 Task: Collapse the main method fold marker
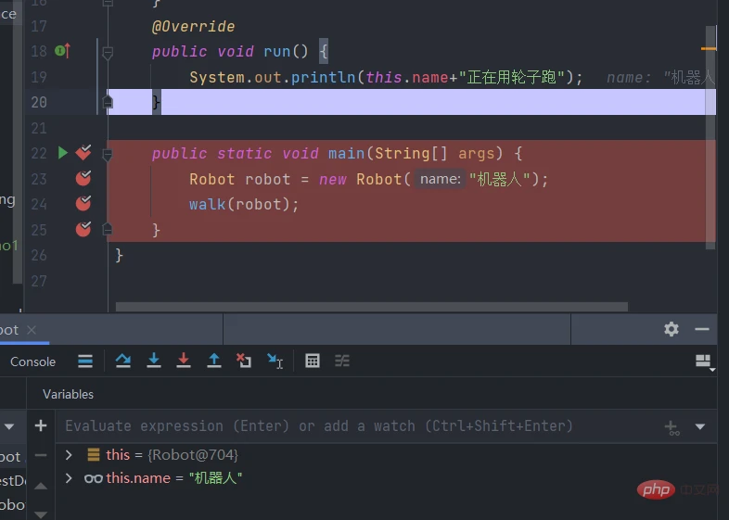click(108, 155)
